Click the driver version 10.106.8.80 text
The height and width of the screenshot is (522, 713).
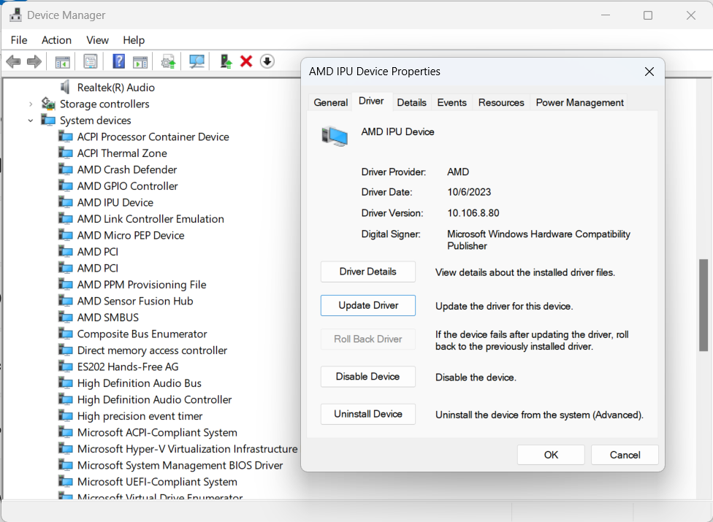(473, 213)
